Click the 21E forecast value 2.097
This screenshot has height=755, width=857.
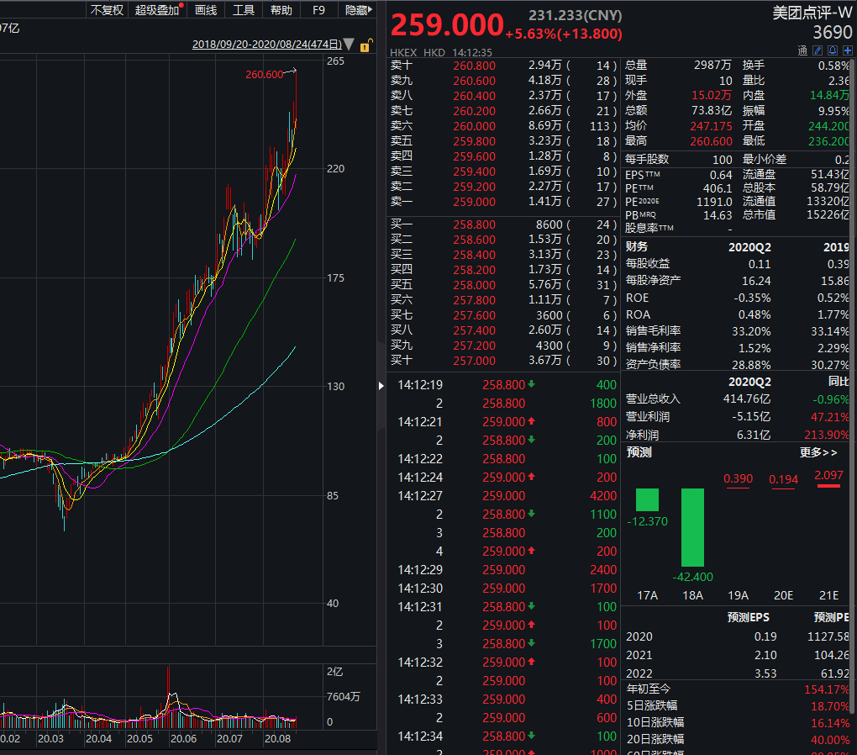pyautogui.click(x=828, y=475)
